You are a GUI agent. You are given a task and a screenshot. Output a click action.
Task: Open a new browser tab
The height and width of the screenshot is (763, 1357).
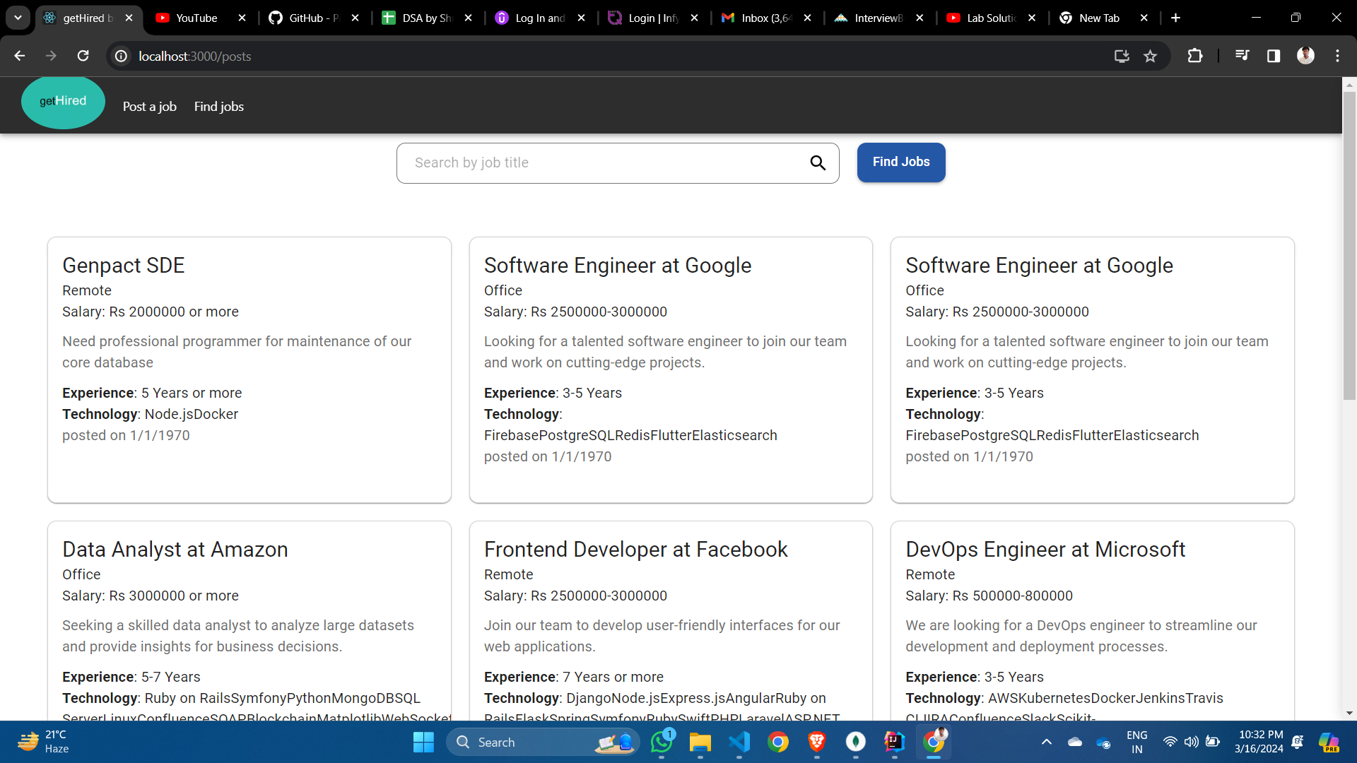pyautogui.click(x=1175, y=18)
